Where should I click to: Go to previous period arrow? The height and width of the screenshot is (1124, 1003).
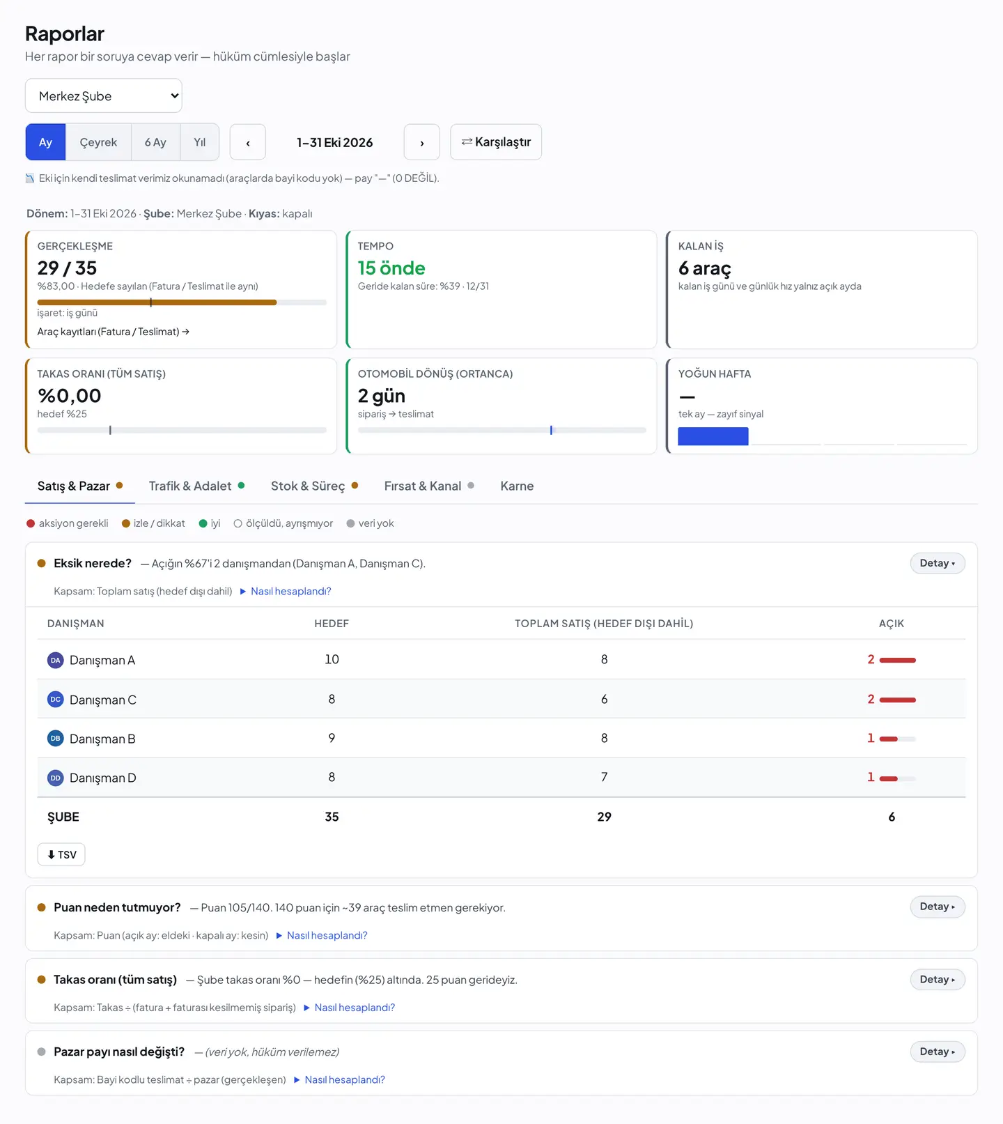248,142
